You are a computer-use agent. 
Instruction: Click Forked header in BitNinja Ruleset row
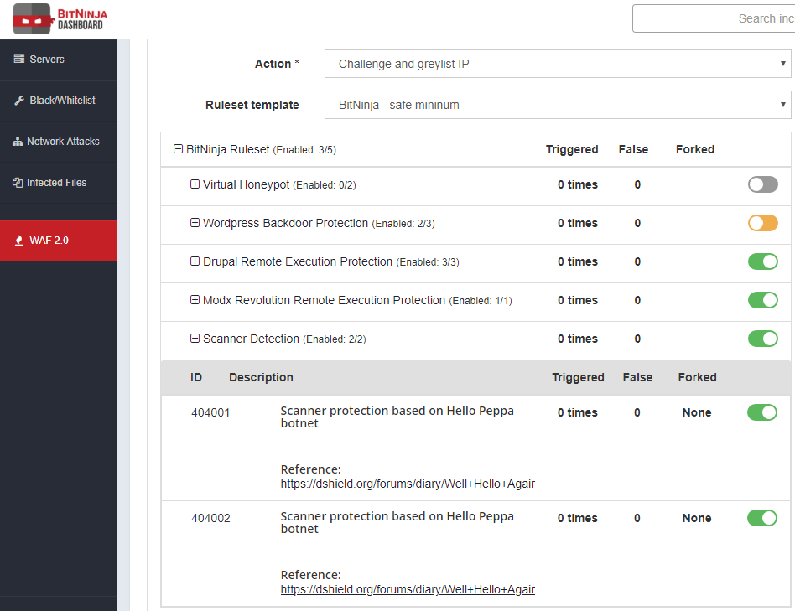(x=695, y=149)
